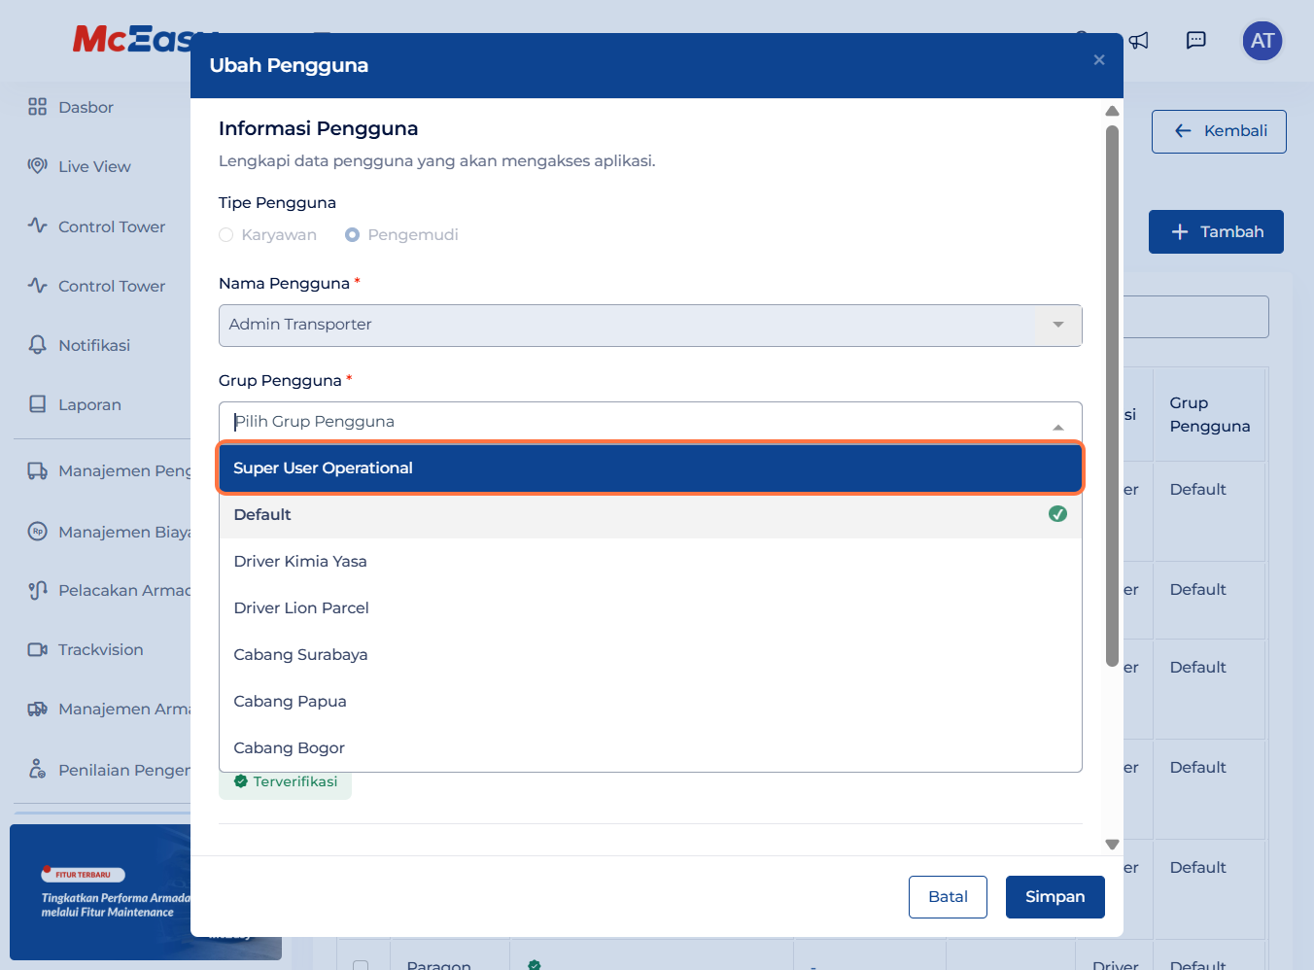The width and height of the screenshot is (1314, 970).
Task: Click the Trackvision camera icon
Action: click(x=37, y=649)
